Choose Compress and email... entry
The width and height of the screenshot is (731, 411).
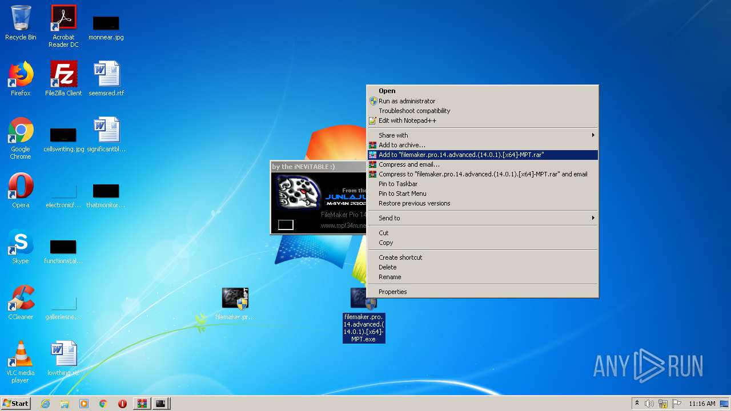pyautogui.click(x=482, y=164)
